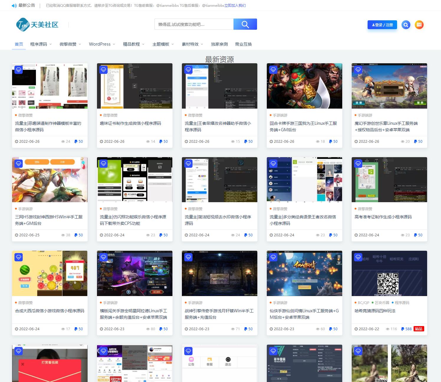Open the 菲华国际 card thumbnail
Viewport: 441px width, 382px height.
click(x=305, y=363)
